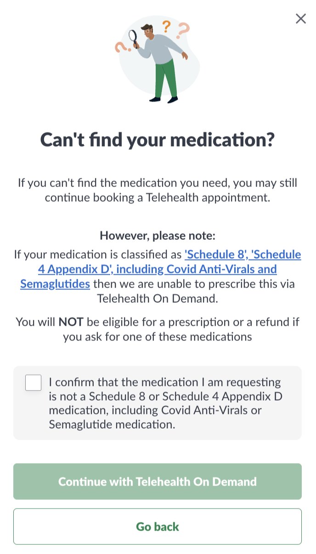Click the 'Can't find your medication?' heading
316x554 pixels.
158,139
